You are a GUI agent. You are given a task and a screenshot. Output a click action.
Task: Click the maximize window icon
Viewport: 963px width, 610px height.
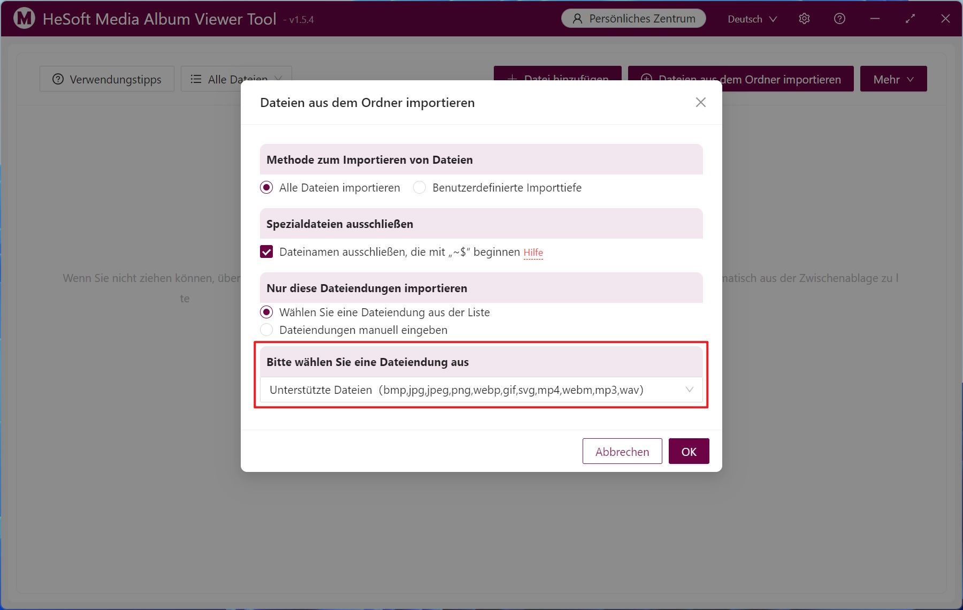click(x=910, y=19)
